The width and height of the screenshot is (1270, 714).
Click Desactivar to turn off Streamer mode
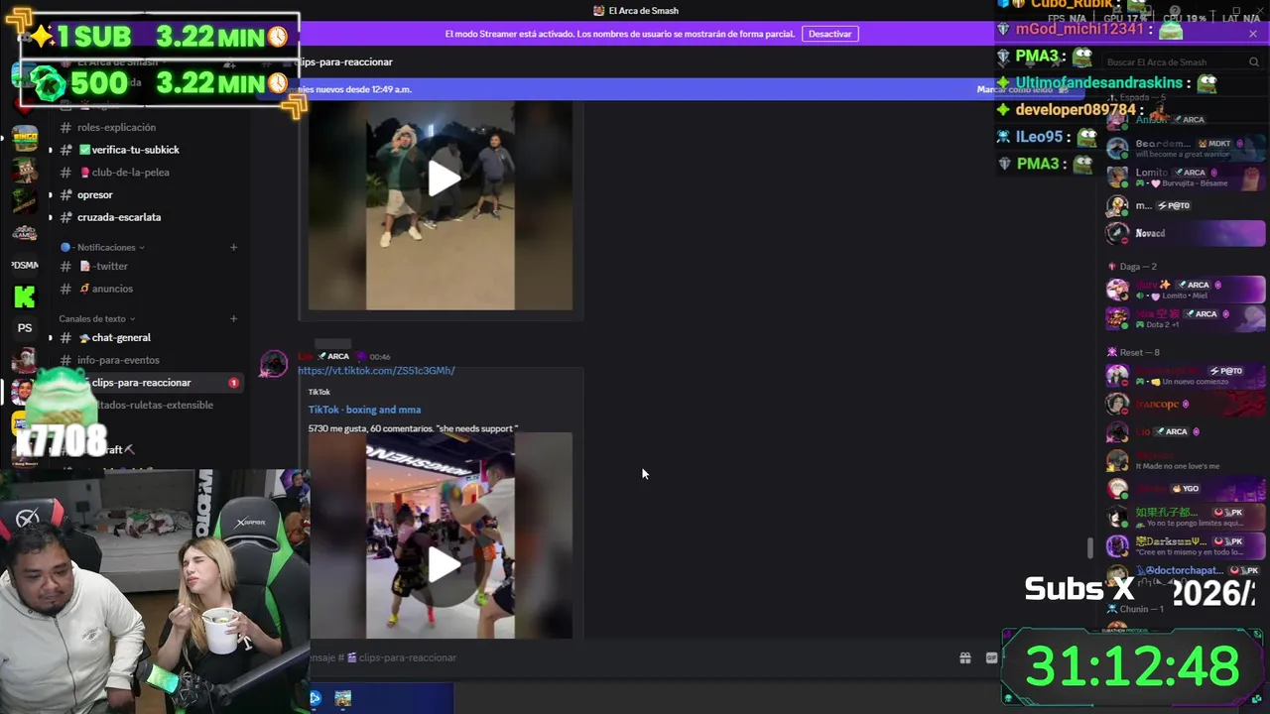point(829,34)
